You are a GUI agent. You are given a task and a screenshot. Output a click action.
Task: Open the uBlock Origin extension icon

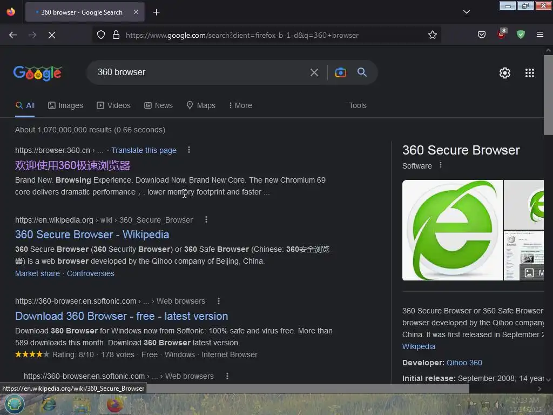502,34
